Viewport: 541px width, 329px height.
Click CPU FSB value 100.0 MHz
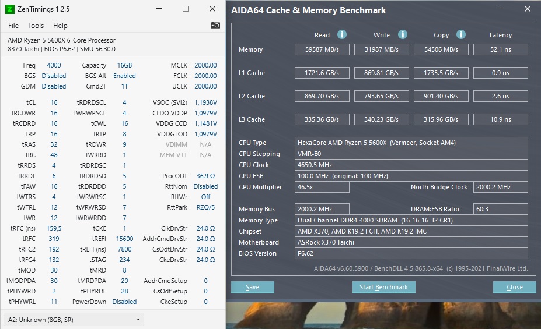click(x=411, y=176)
